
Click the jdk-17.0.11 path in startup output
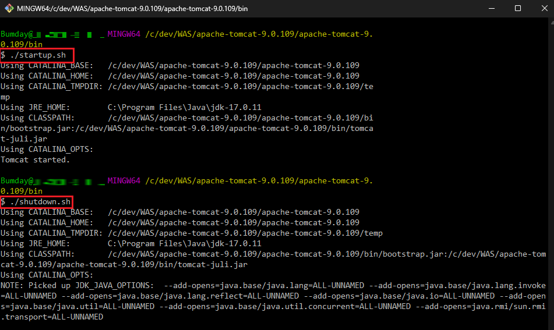pos(185,107)
